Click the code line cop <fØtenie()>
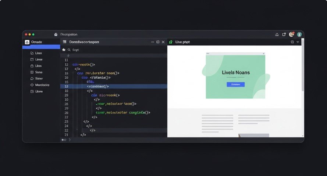The width and height of the screenshot is (327, 176). [x=96, y=78]
